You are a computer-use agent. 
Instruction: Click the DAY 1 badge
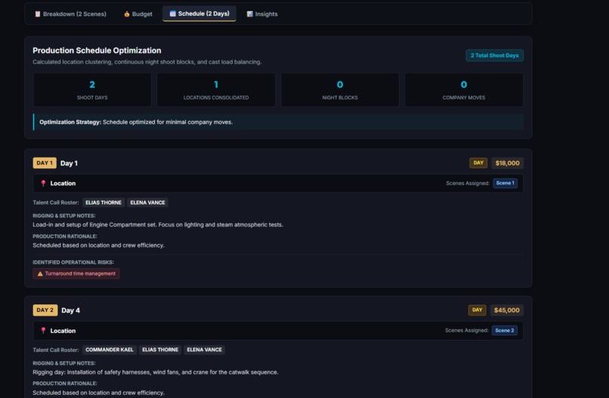tap(45, 163)
